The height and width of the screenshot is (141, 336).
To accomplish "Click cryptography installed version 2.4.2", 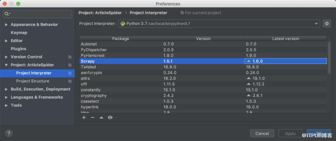I will coord(168,96).
